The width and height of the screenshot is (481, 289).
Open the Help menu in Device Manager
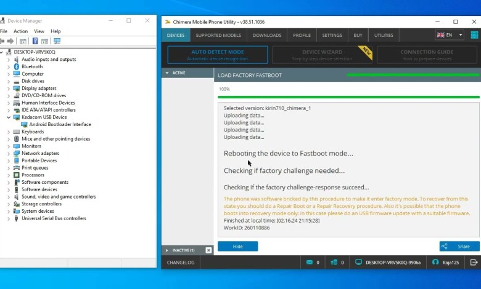point(55,31)
